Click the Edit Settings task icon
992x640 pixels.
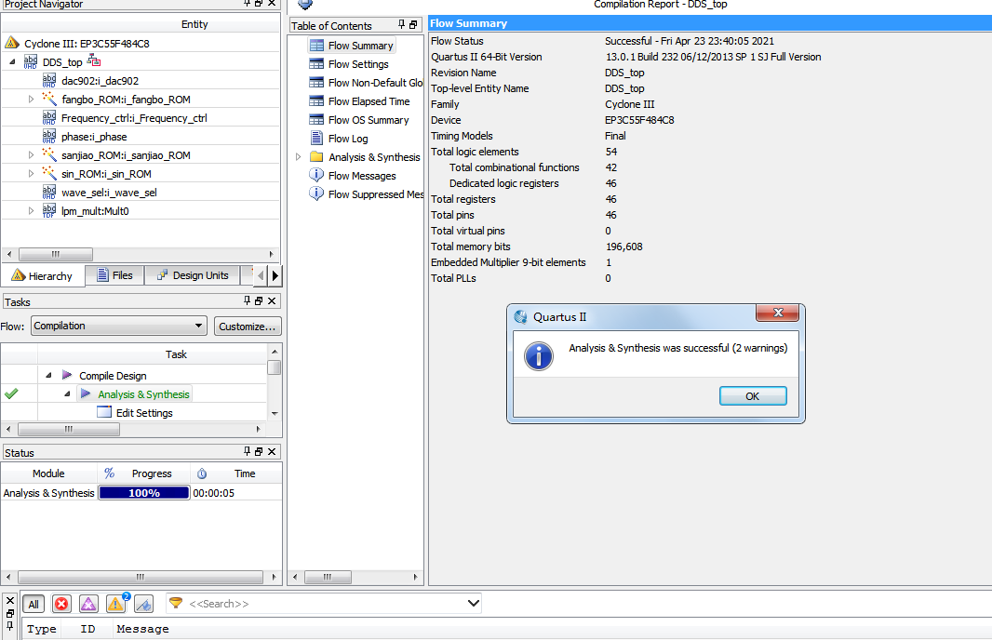(103, 412)
